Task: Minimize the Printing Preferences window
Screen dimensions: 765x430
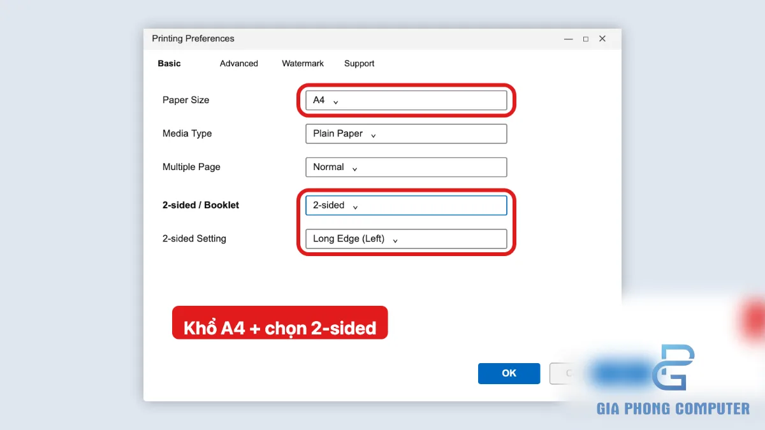Action: tap(569, 39)
